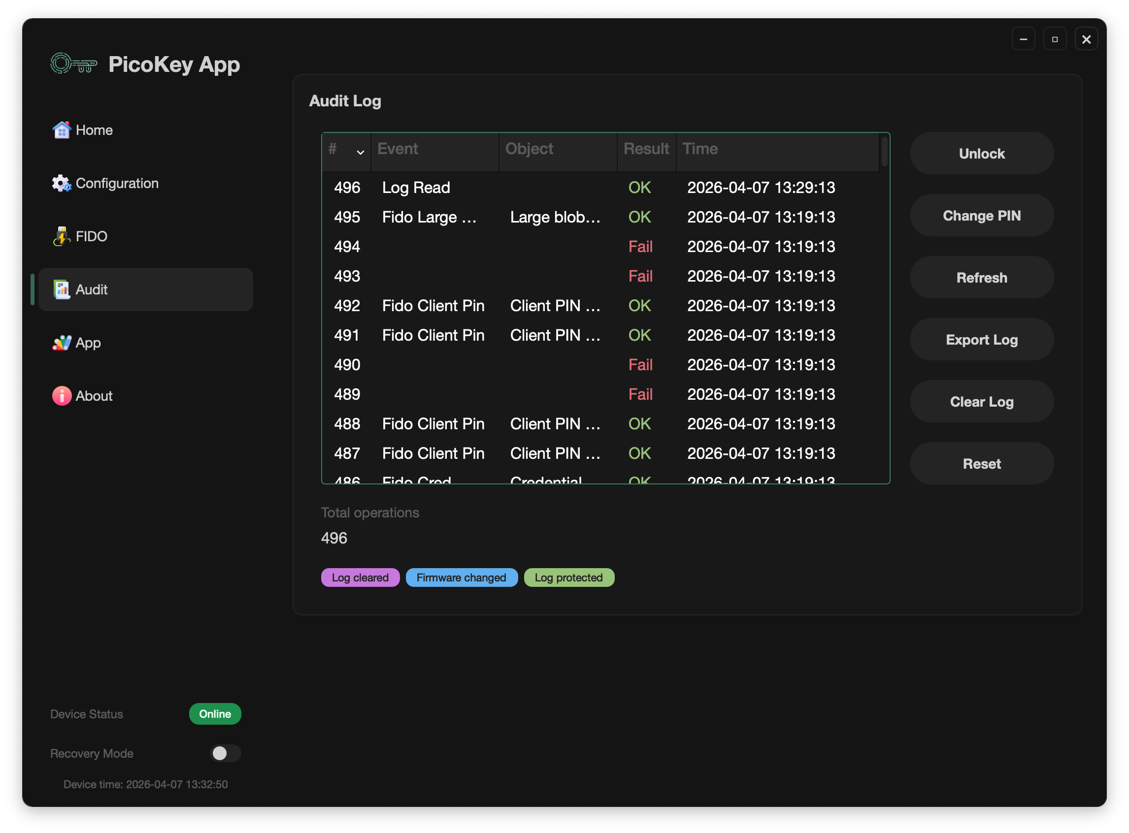Click the PicoKey key logo icon
The image size is (1129, 833).
[x=74, y=64]
